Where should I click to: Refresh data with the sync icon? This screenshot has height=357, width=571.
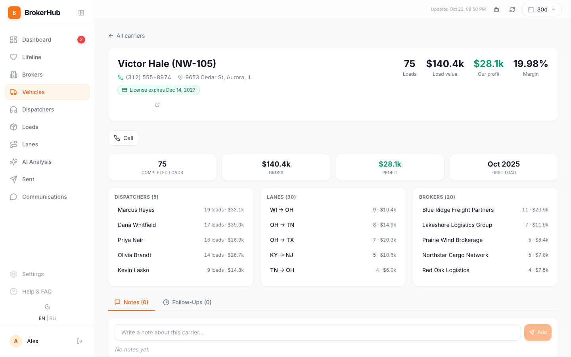(x=512, y=10)
